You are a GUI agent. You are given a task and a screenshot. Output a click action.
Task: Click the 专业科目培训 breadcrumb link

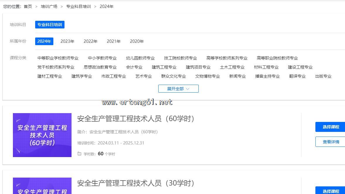pos(79,6)
